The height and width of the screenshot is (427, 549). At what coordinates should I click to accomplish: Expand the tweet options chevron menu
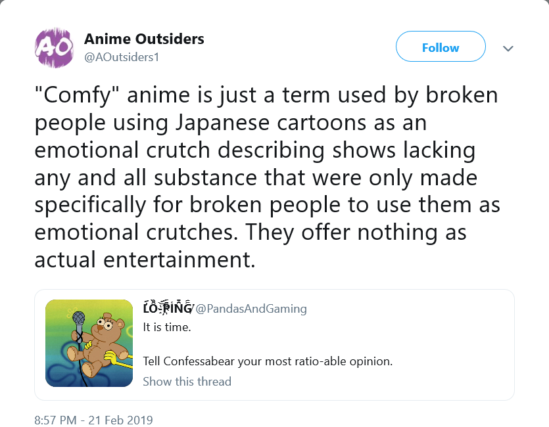pos(508,48)
